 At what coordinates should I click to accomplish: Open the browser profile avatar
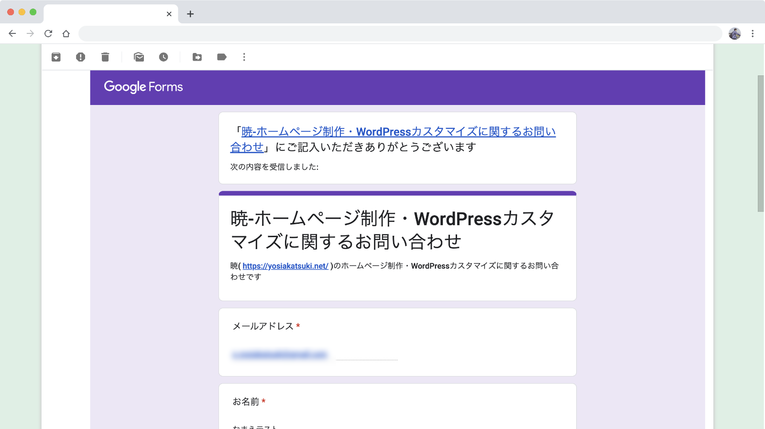(x=735, y=33)
